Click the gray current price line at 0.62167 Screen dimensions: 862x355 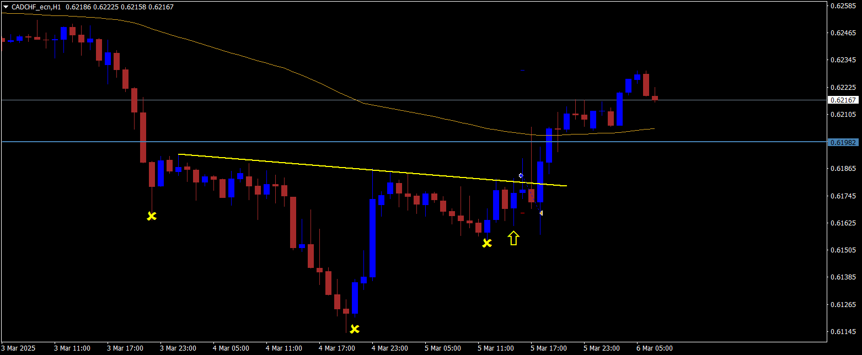(x=414, y=100)
